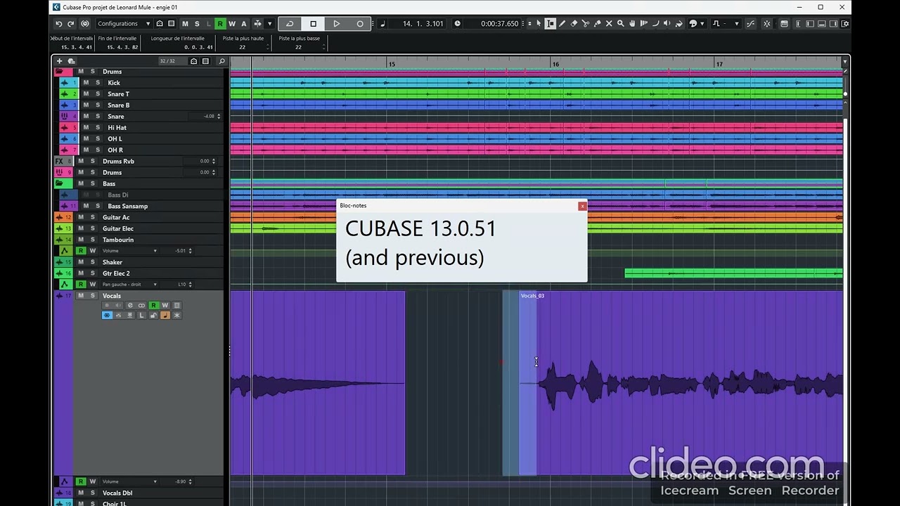Screen dimensions: 900x506
Task: Select the Mute X tool
Action: click(x=609, y=23)
